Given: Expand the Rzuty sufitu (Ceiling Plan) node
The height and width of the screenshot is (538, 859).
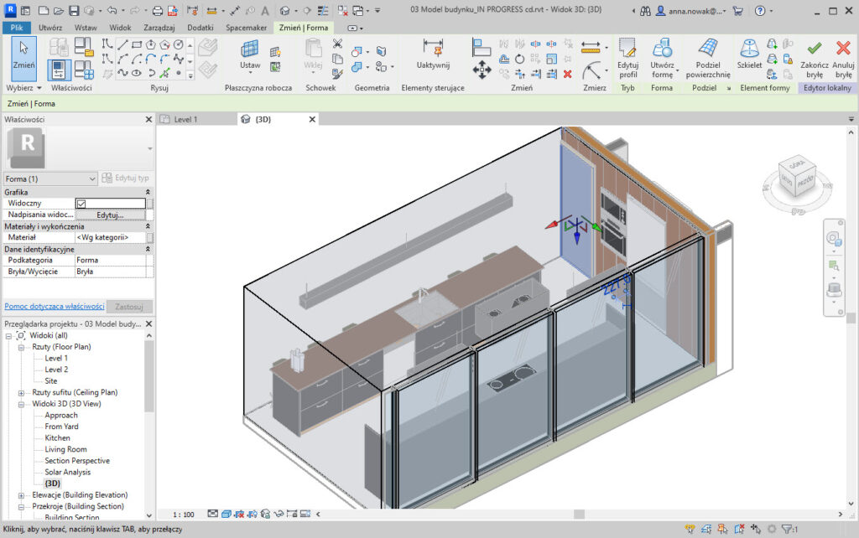Looking at the screenshot, I should click(21, 392).
